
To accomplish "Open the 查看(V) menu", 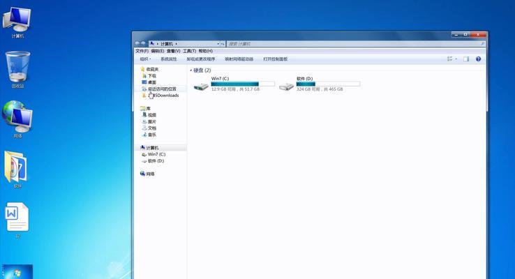I will (x=174, y=51).
